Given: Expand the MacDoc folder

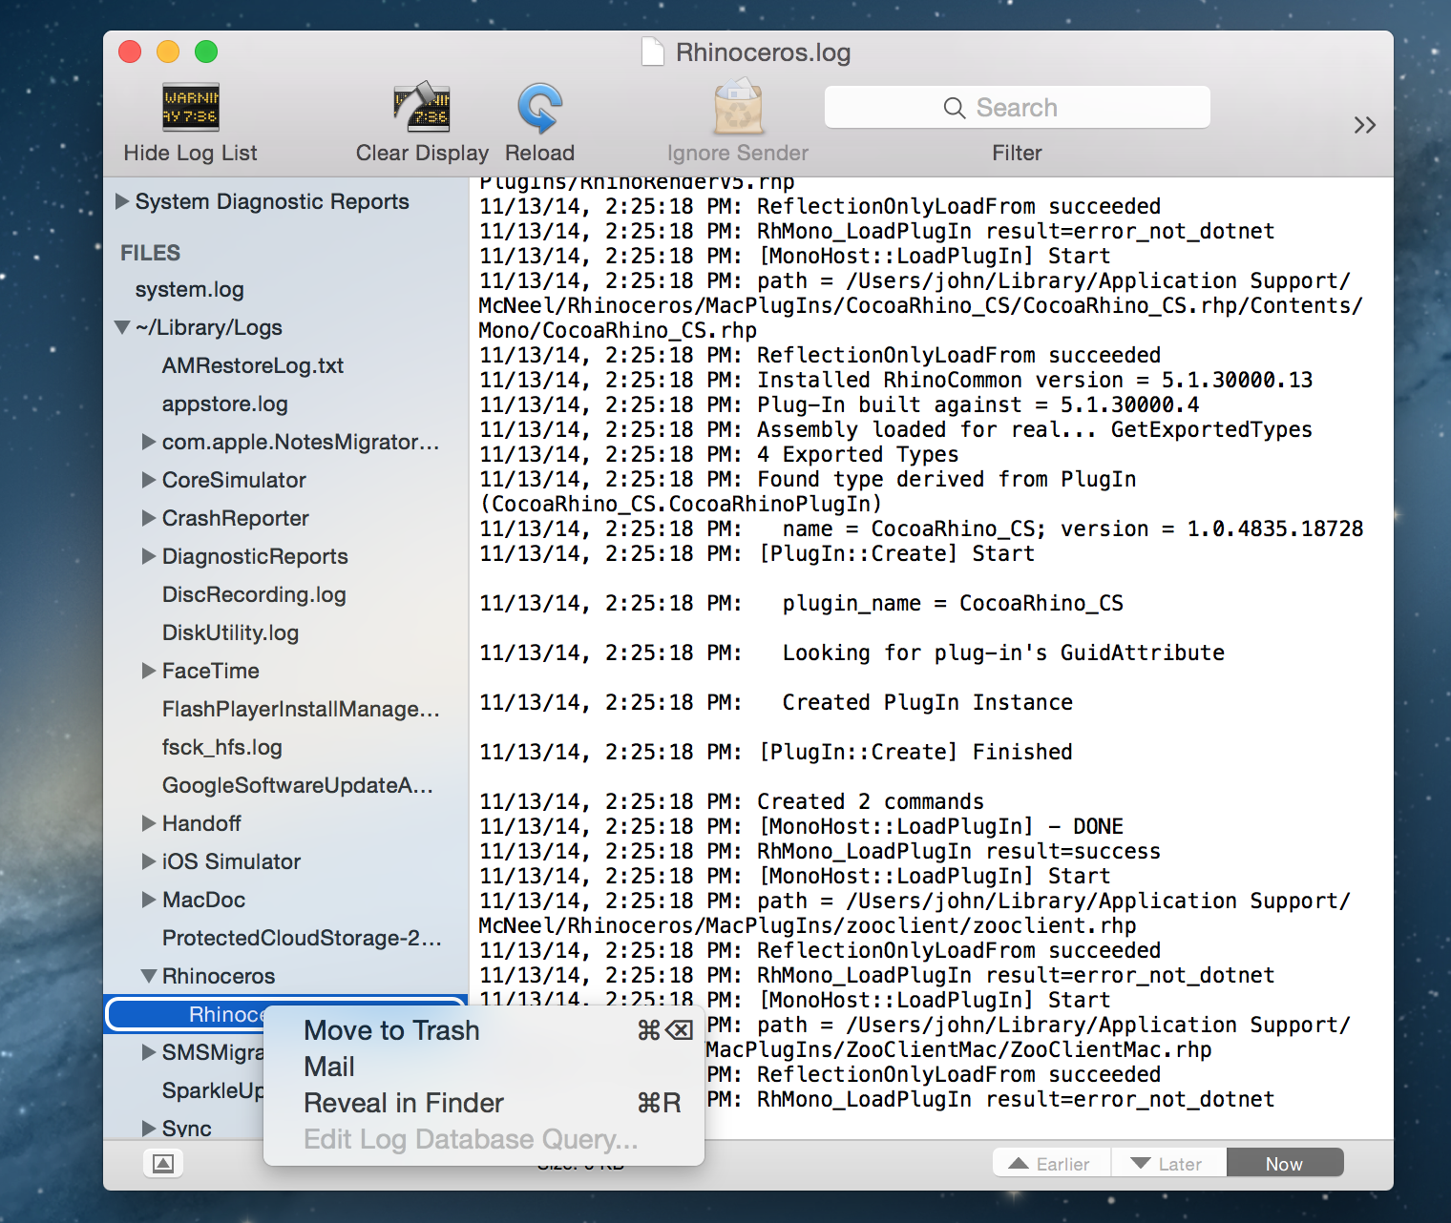Looking at the screenshot, I should (149, 900).
